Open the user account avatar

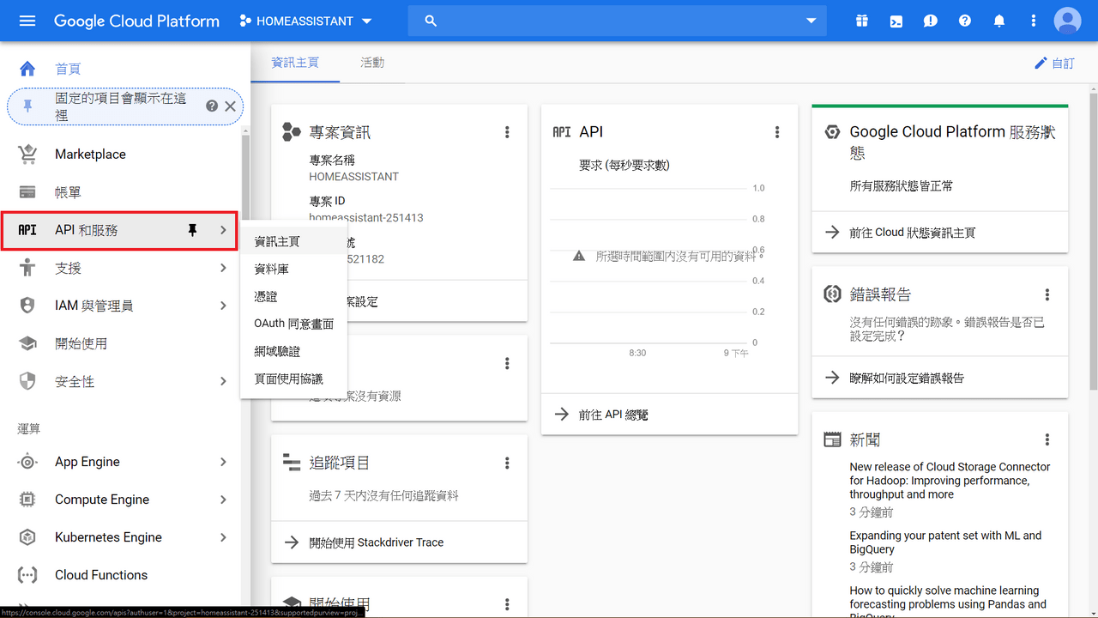[x=1068, y=21]
